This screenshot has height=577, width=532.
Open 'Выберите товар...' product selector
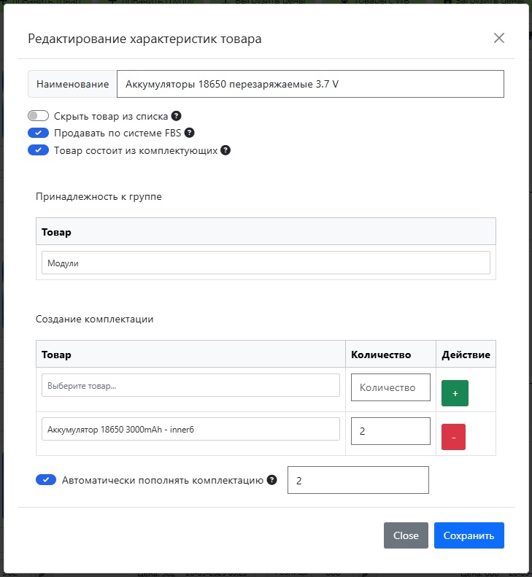pyautogui.click(x=190, y=385)
